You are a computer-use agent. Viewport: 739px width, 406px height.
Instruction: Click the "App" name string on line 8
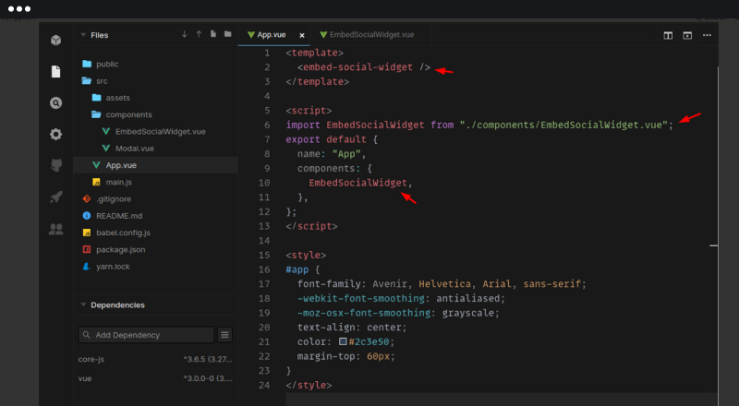coord(346,154)
